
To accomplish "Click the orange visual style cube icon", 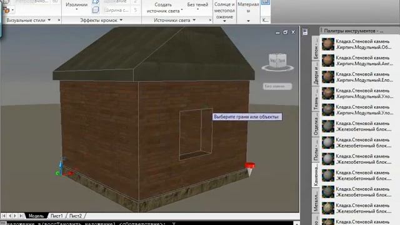I will (6, 10).
